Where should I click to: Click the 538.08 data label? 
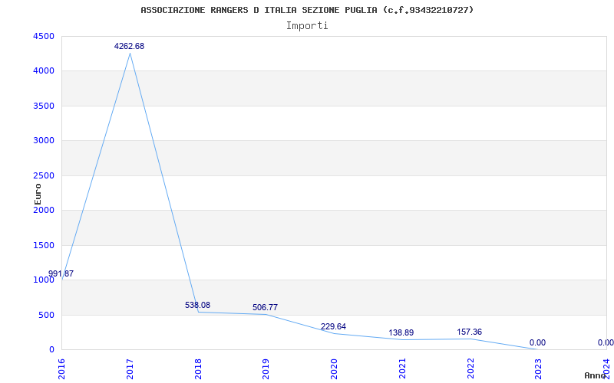coord(198,305)
